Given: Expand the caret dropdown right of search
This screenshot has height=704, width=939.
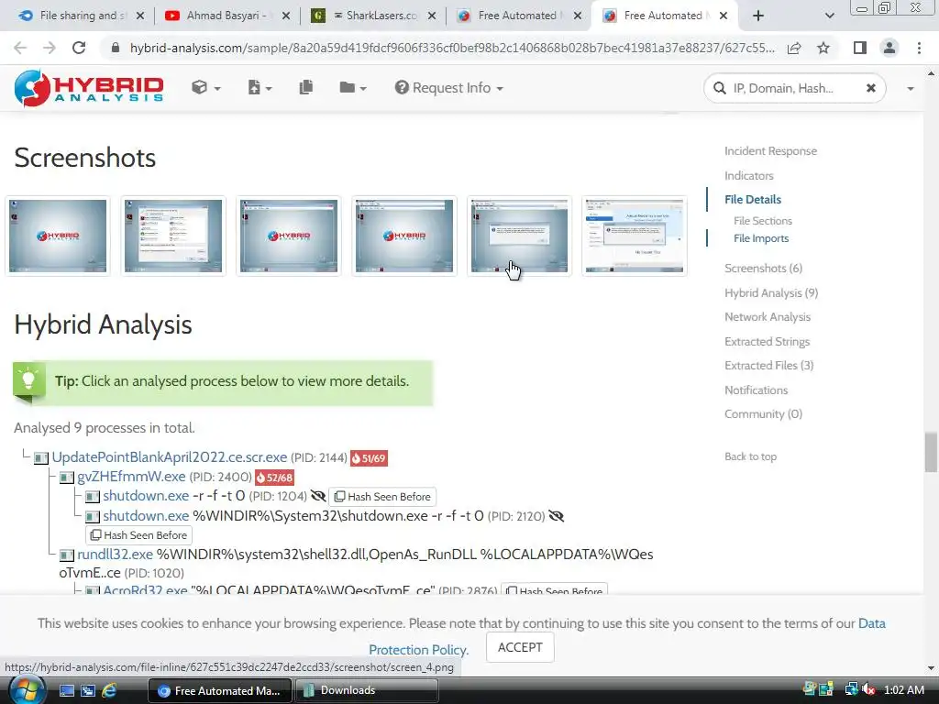Looking at the screenshot, I should [911, 89].
